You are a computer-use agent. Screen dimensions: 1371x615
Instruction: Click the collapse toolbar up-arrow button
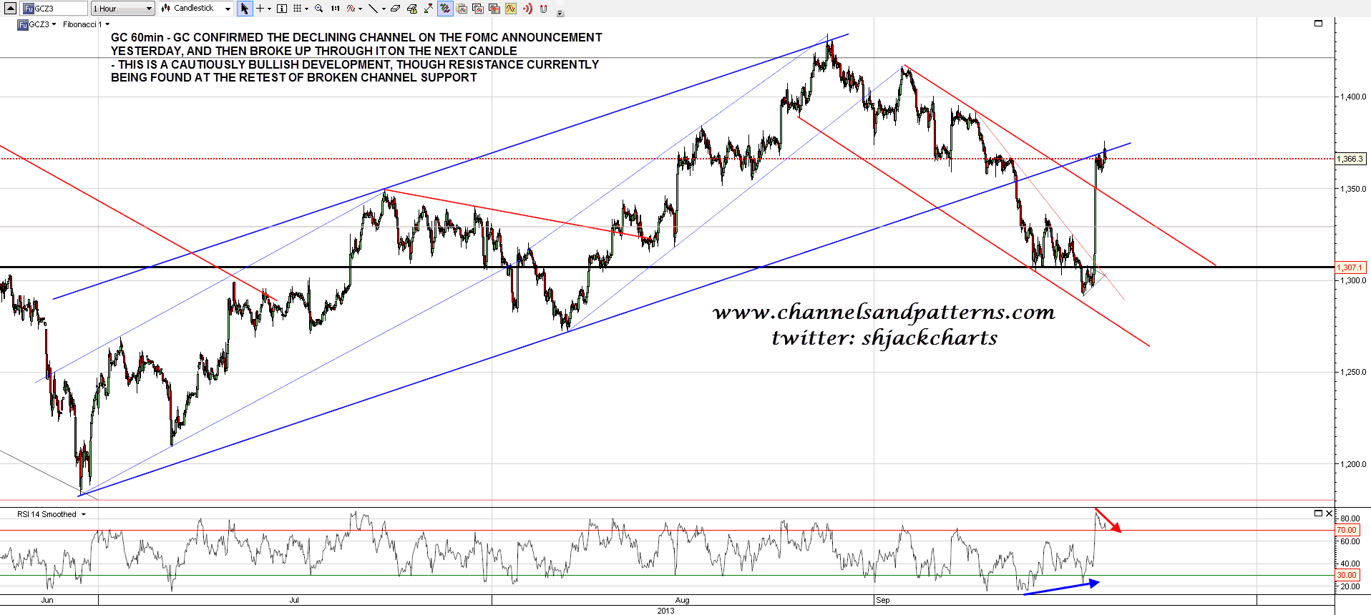(x=10, y=8)
